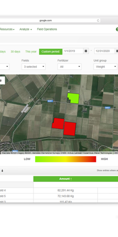Click the Custom period button
The width and height of the screenshot is (118, 237).
[x=51, y=52]
